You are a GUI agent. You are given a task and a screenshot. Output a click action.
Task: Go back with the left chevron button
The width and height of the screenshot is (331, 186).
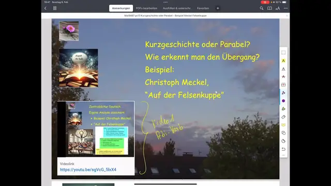pos(46,8)
